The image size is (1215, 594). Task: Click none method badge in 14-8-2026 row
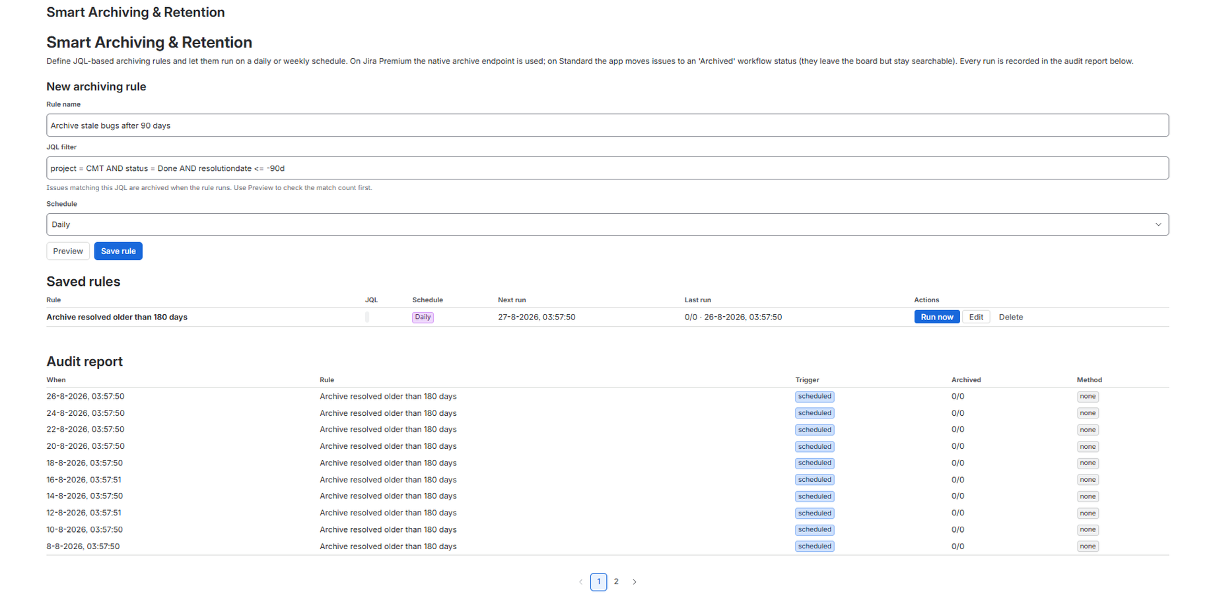coord(1088,496)
